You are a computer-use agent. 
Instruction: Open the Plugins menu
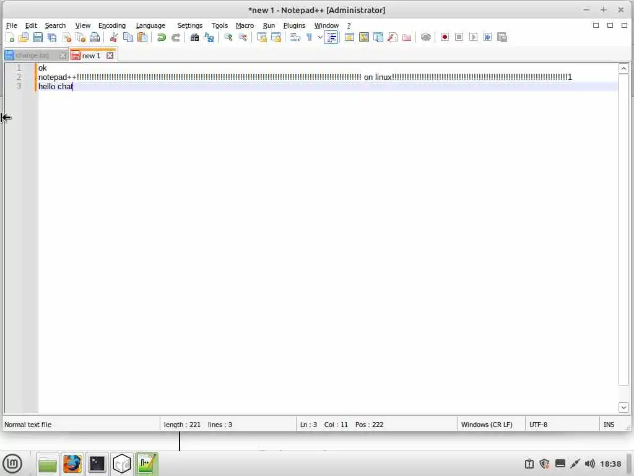[x=294, y=25]
